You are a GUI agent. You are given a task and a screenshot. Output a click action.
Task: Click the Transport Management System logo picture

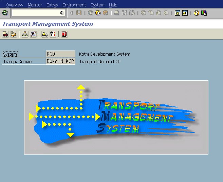[x=116, y=117]
